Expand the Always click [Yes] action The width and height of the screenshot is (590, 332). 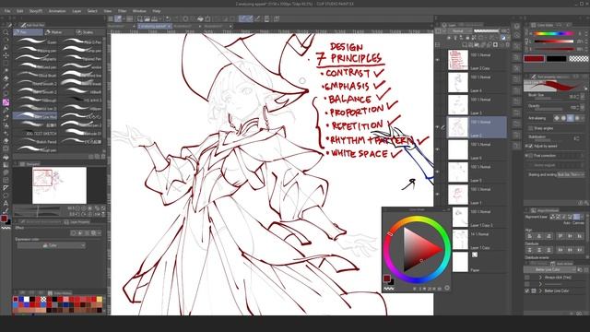[x=540, y=278]
